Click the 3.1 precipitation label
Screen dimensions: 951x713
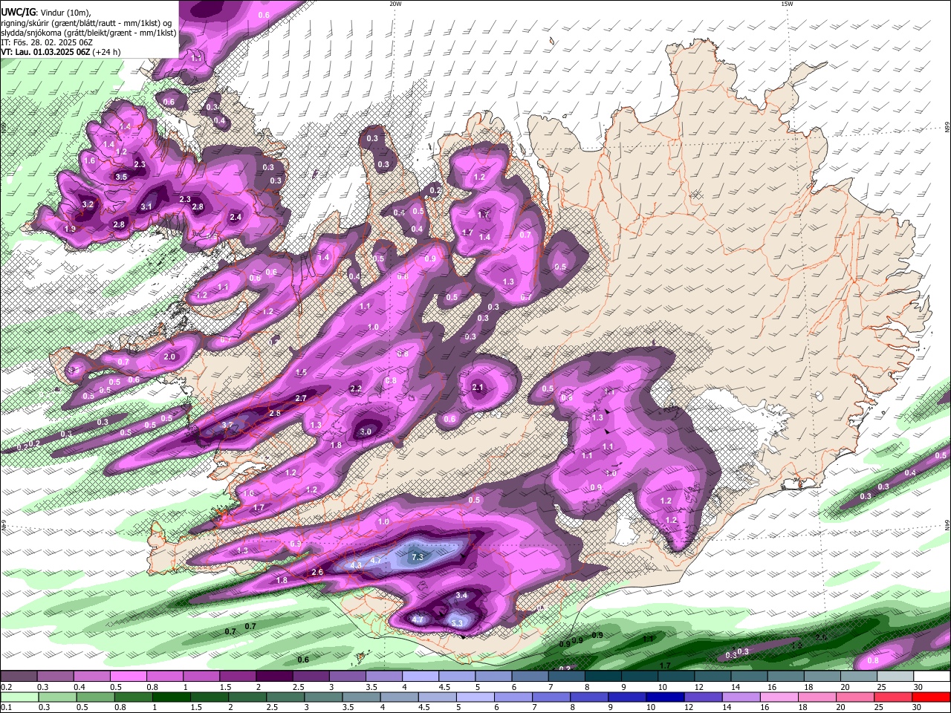click(x=146, y=207)
